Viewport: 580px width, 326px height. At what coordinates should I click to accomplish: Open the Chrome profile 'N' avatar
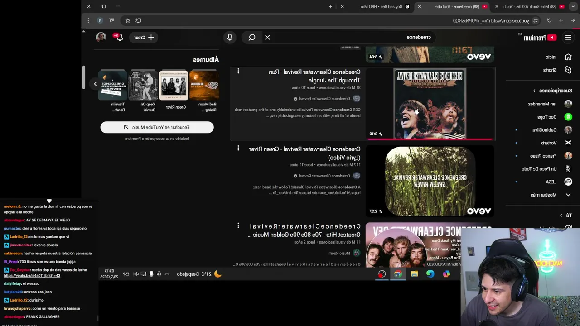(x=100, y=20)
